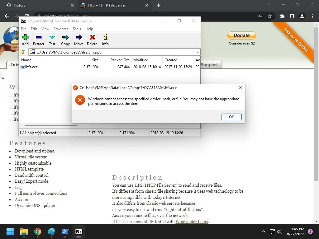Open the Paint icon in the taskbar

[x=51, y=232]
